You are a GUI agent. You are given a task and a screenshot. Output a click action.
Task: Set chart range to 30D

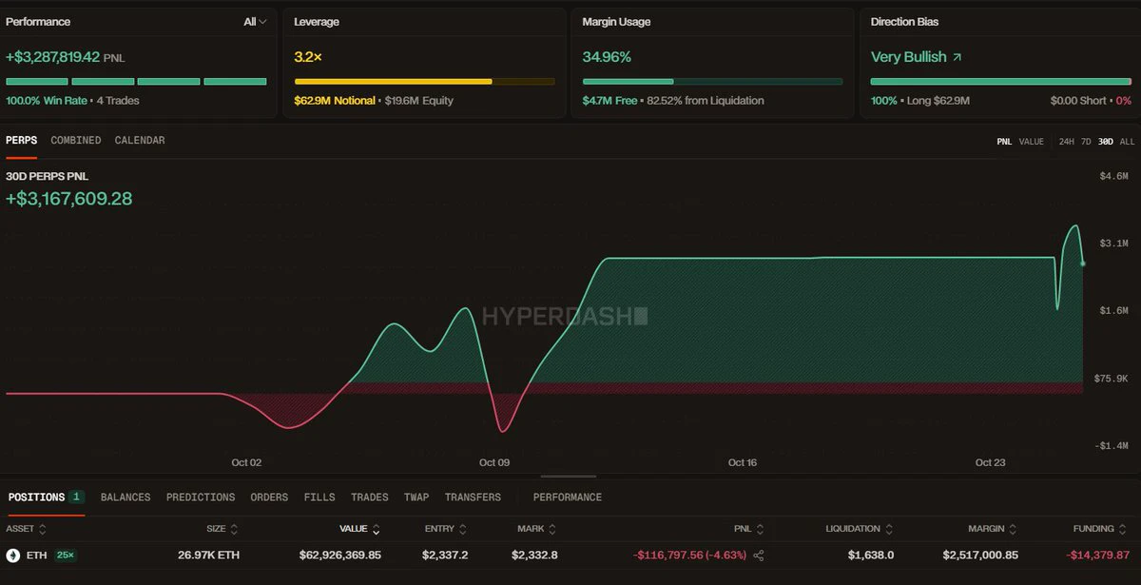coord(1106,142)
